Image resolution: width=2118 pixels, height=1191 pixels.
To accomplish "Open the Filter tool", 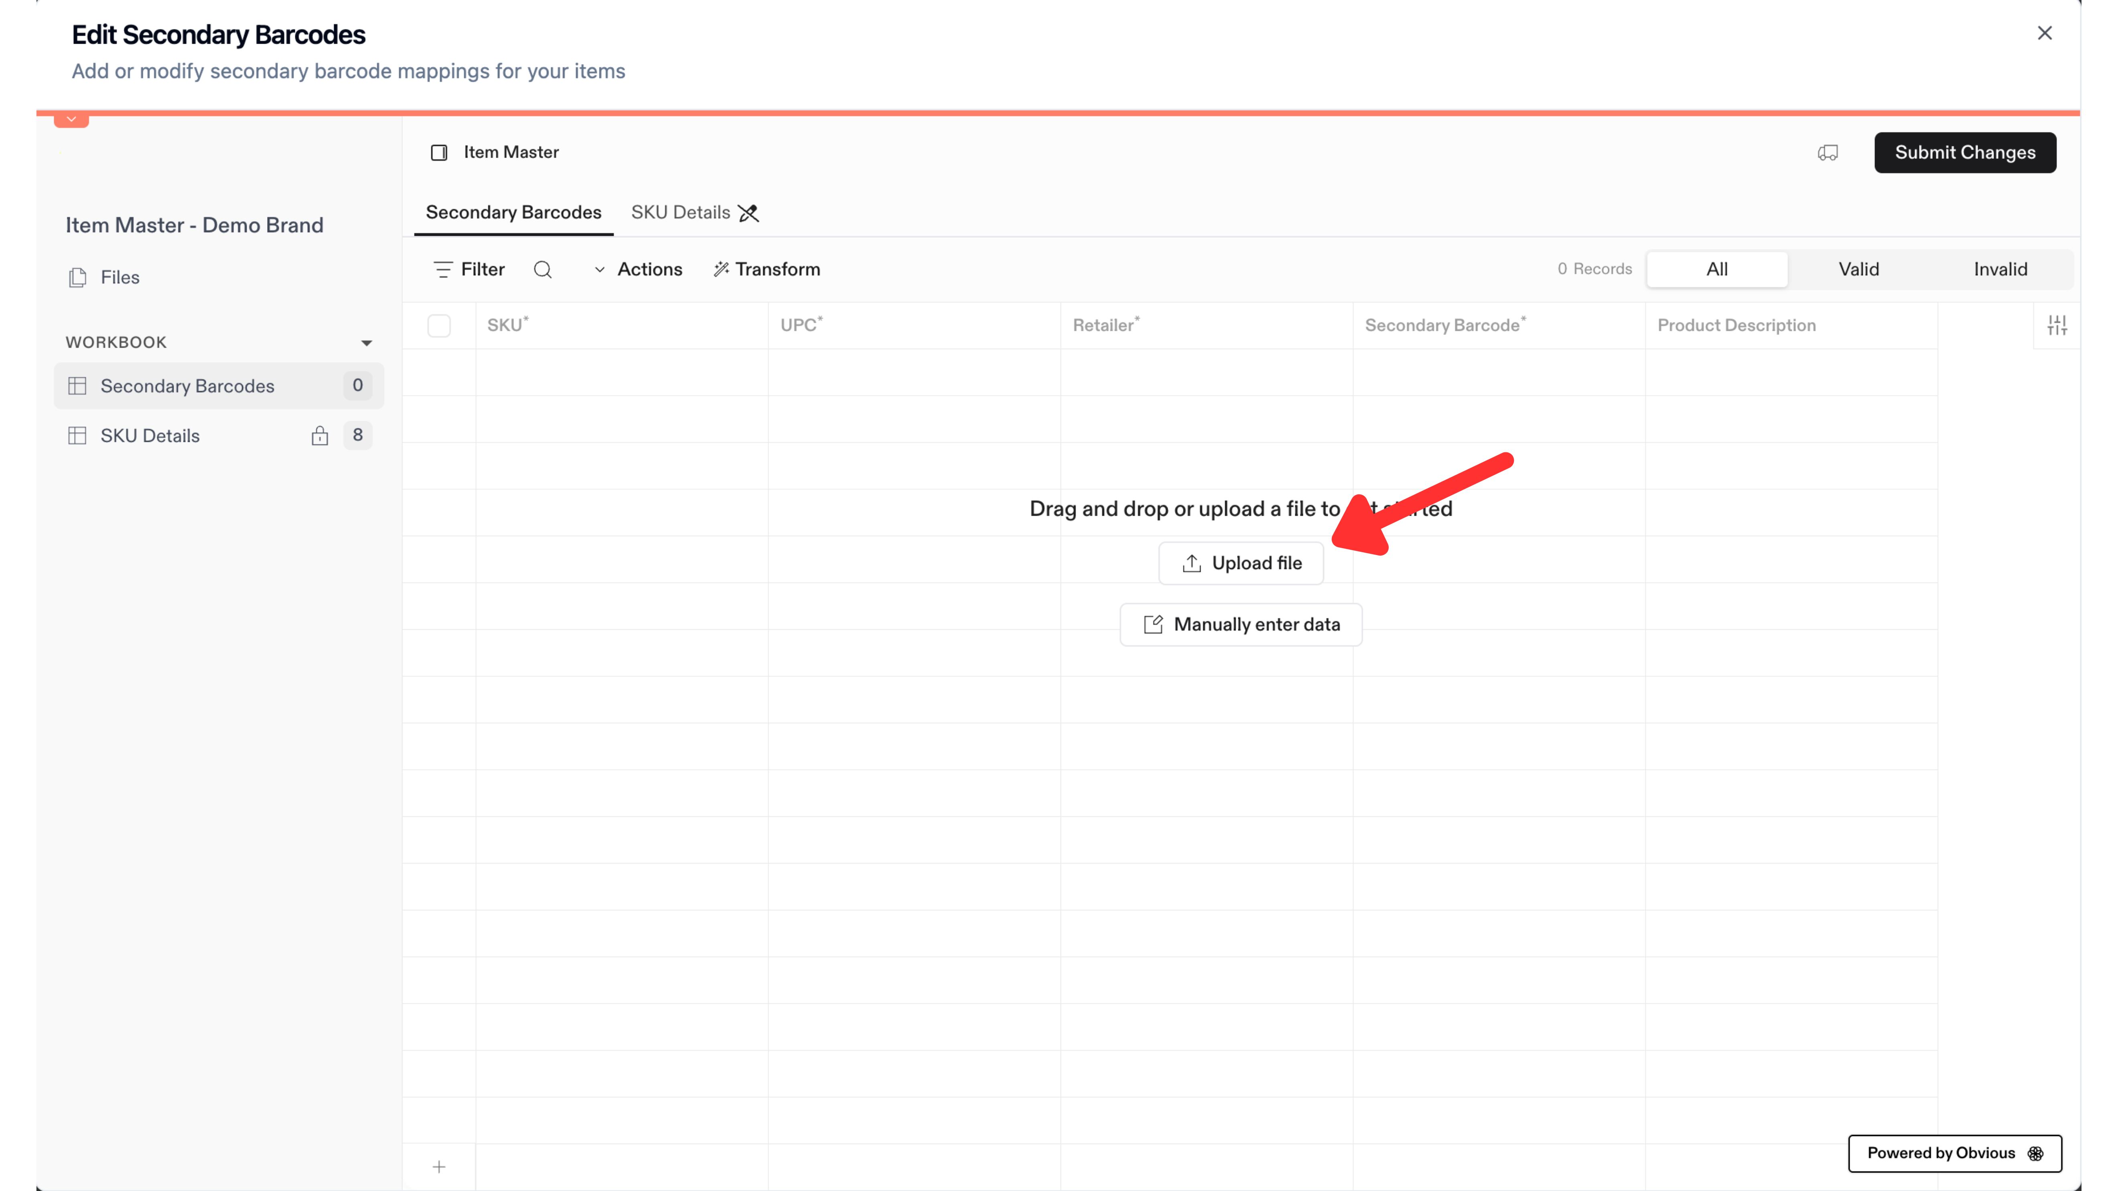I will point(469,269).
